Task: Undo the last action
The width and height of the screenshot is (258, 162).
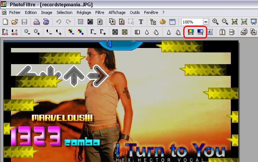Action: tap(59, 22)
